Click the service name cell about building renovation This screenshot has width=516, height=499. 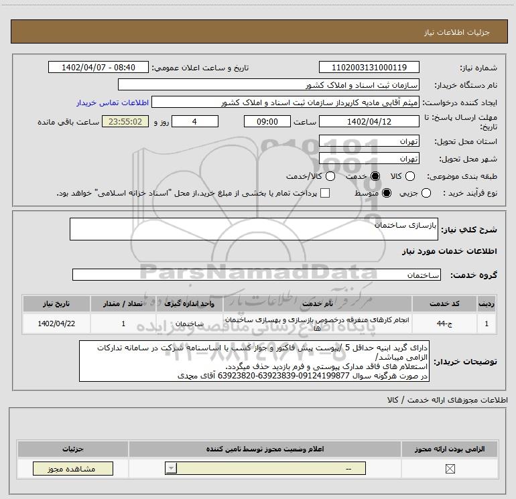coord(317,324)
